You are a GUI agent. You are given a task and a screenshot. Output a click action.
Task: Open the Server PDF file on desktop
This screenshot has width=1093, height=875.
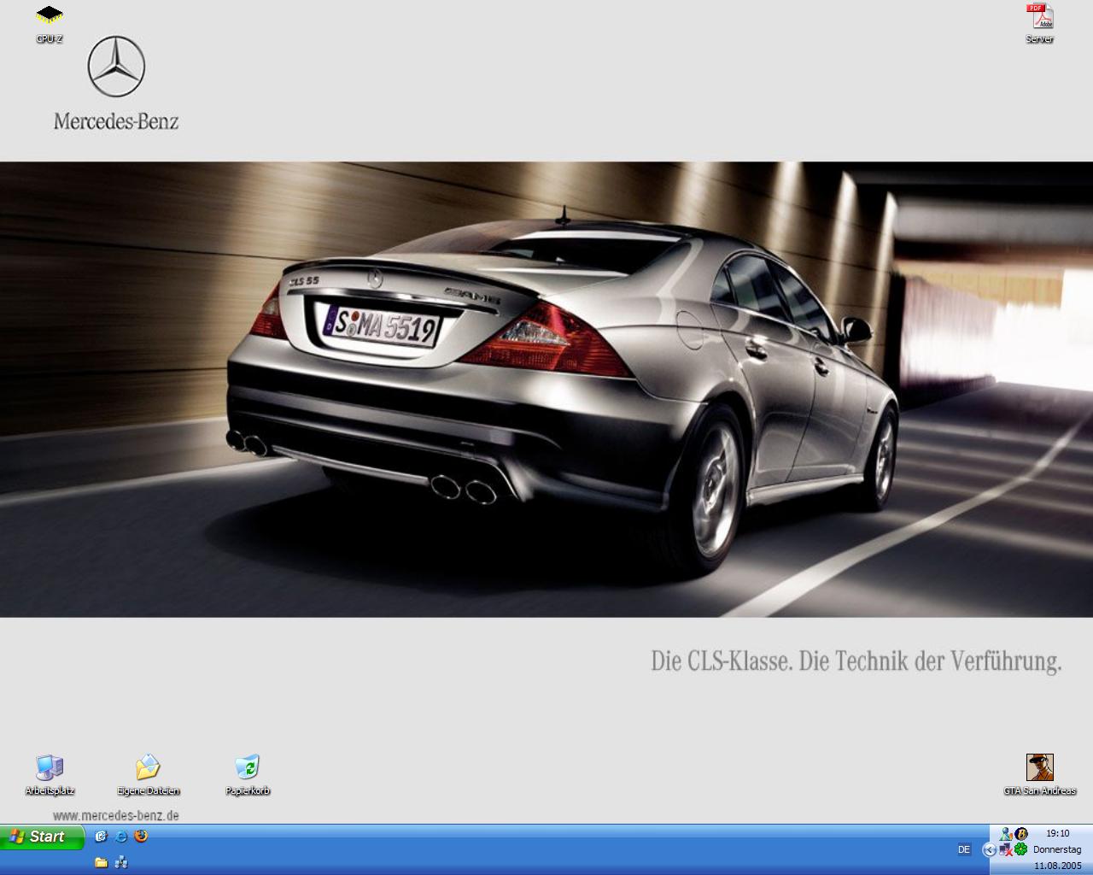click(1039, 24)
